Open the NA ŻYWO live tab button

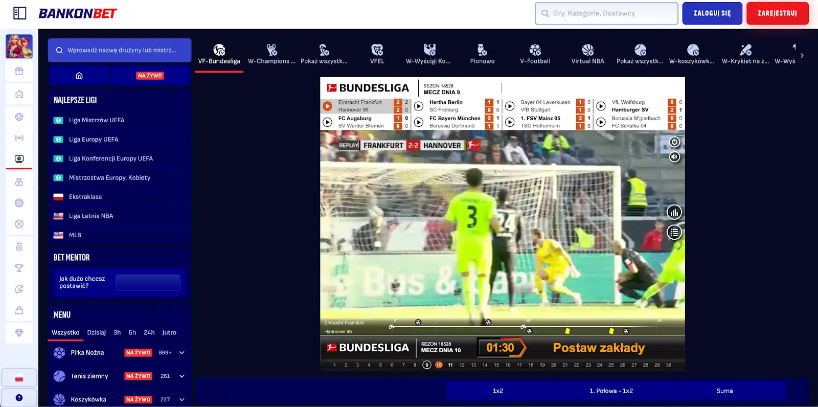click(150, 76)
